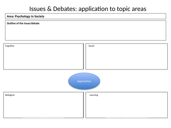The width and height of the screenshot is (171, 128).
Task: Click the Cognitive label text
Action: point(10,46)
